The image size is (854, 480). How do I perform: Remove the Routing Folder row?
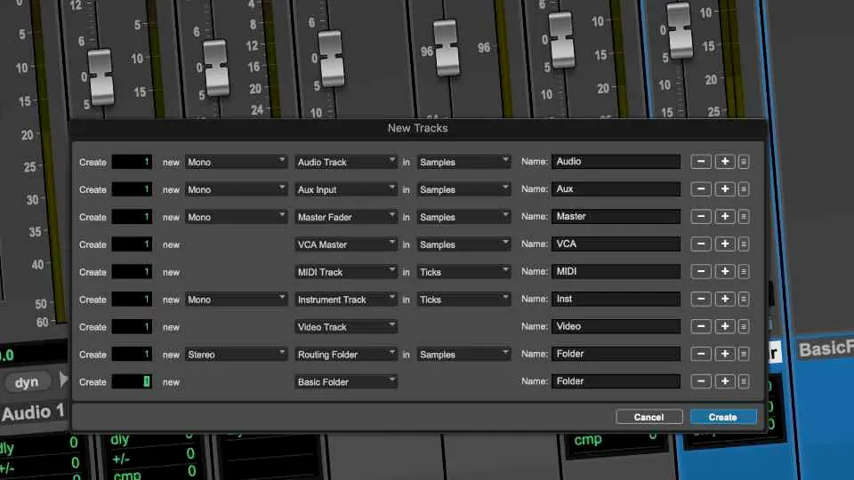click(701, 354)
